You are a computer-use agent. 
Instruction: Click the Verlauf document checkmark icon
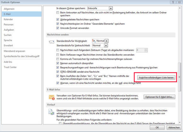pyautogui.click(x=51, y=112)
